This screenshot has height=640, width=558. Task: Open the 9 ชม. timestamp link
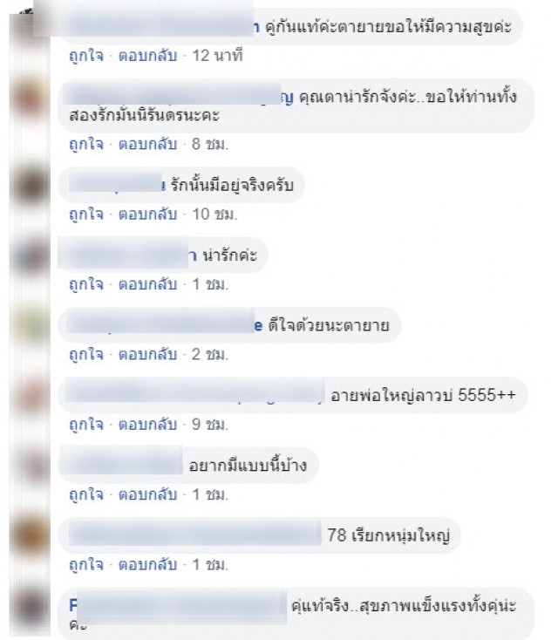(210, 425)
